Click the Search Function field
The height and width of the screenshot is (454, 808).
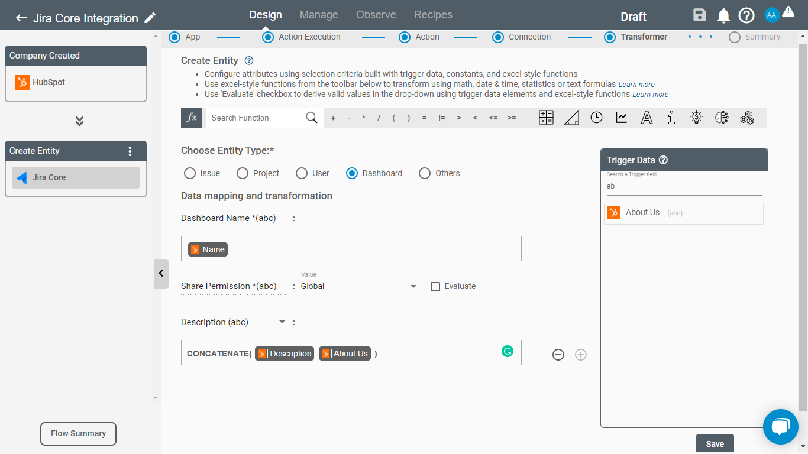256,118
